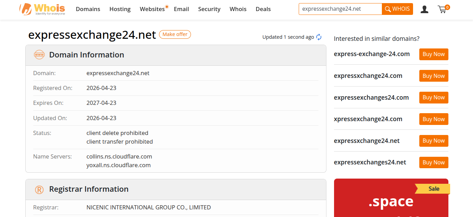
Task: Click the 'Updated 1 second ago' text
Action: click(288, 37)
